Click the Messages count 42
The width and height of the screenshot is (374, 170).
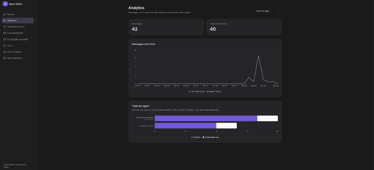134,29
